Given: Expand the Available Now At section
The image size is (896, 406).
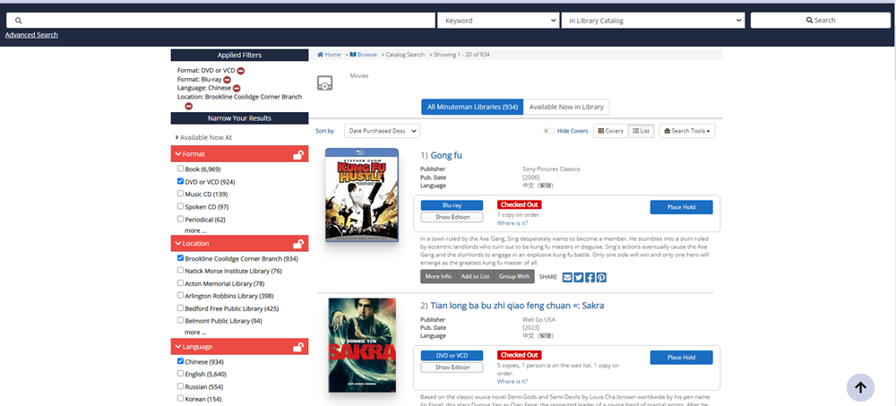Looking at the screenshot, I should (203, 138).
